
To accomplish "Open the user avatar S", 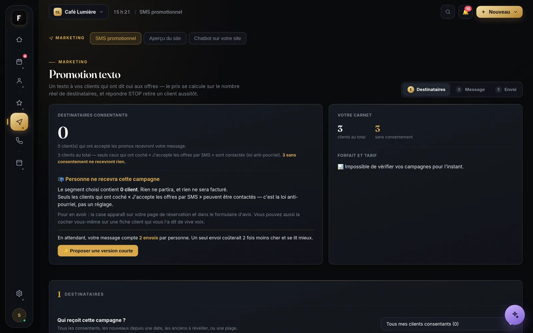I will [19, 315].
